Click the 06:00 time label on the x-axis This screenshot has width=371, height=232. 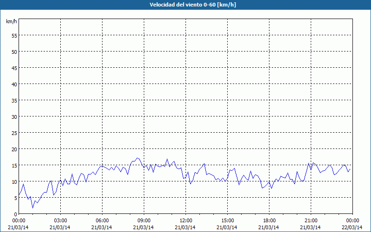[x=102, y=221]
